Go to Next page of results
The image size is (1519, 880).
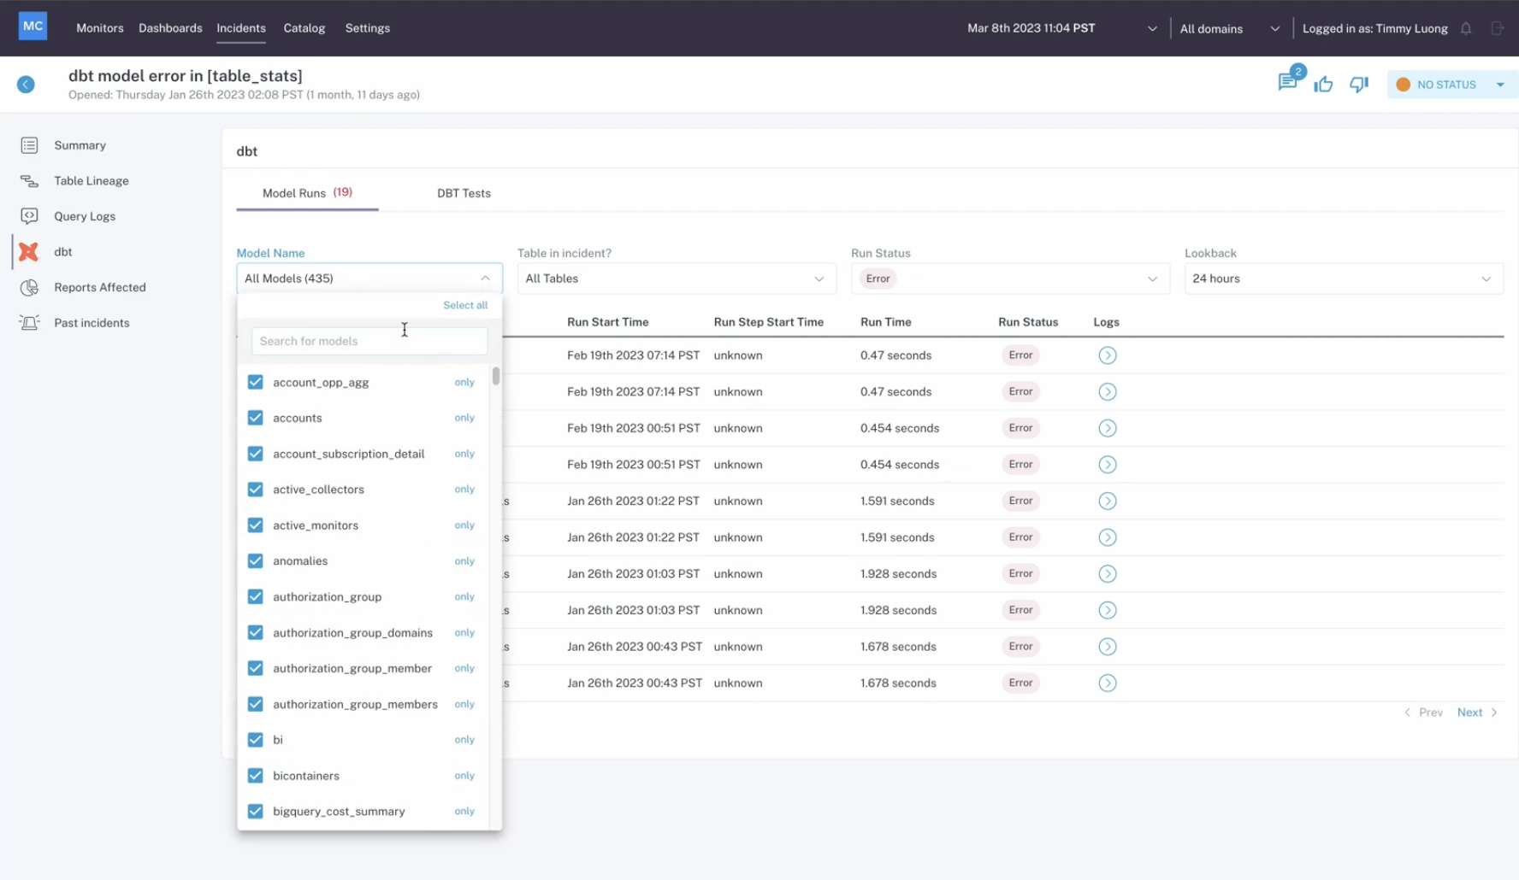[x=1477, y=713]
